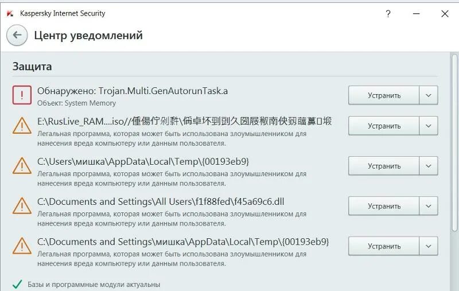459x291 pixels.
Task: Go back using the arrow button
Action: coord(17,36)
